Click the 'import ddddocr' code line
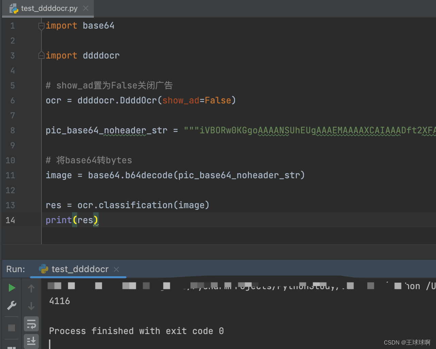Screen dimensions: 436x349 pyautogui.click(x=83, y=55)
